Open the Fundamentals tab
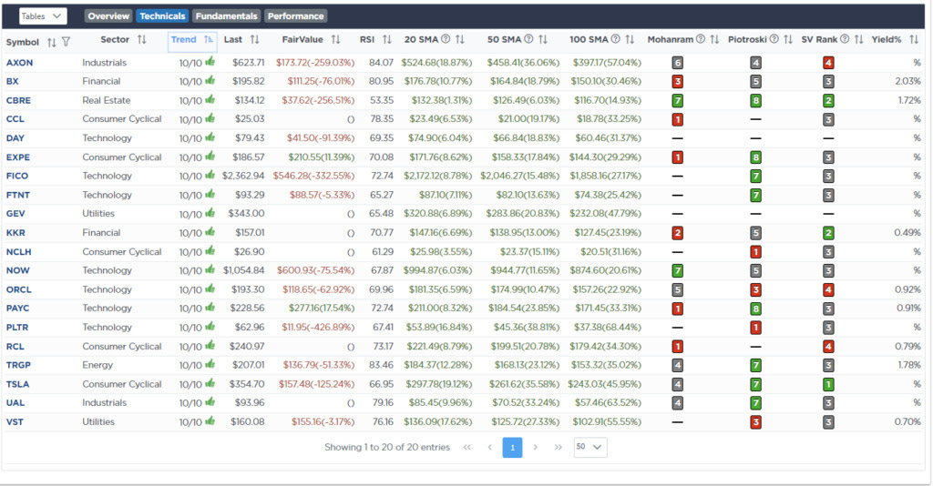The height and width of the screenshot is (486, 933). coord(226,16)
